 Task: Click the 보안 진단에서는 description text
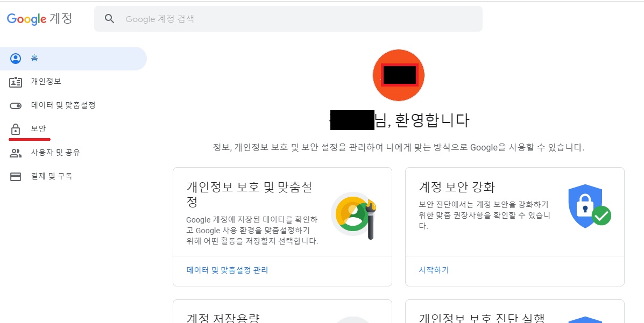click(x=485, y=215)
